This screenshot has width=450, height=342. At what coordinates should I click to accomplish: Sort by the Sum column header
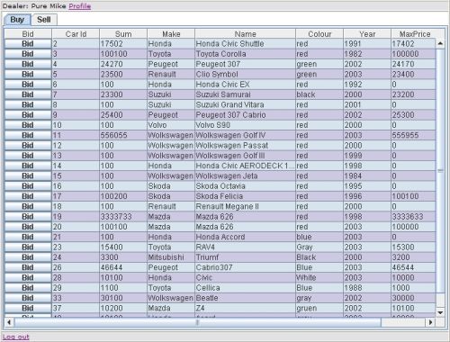(123, 34)
